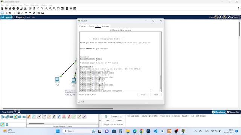Click the Print toolbar icon
The height and width of the screenshot is (135, 241).
tap(14, 9)
